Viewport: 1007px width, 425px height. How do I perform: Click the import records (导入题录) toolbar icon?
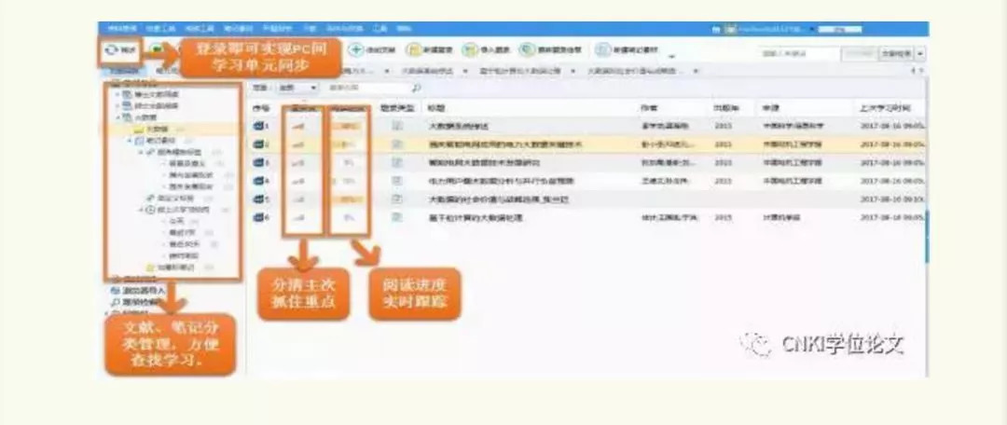point(471,49)
